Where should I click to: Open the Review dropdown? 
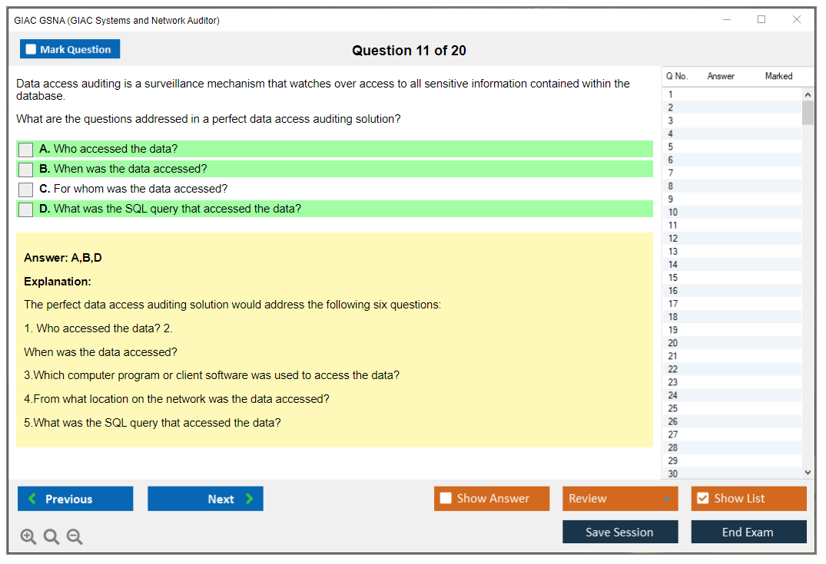[620, 499]
